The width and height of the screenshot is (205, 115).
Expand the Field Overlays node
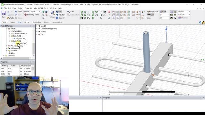(x=6, y=48)
